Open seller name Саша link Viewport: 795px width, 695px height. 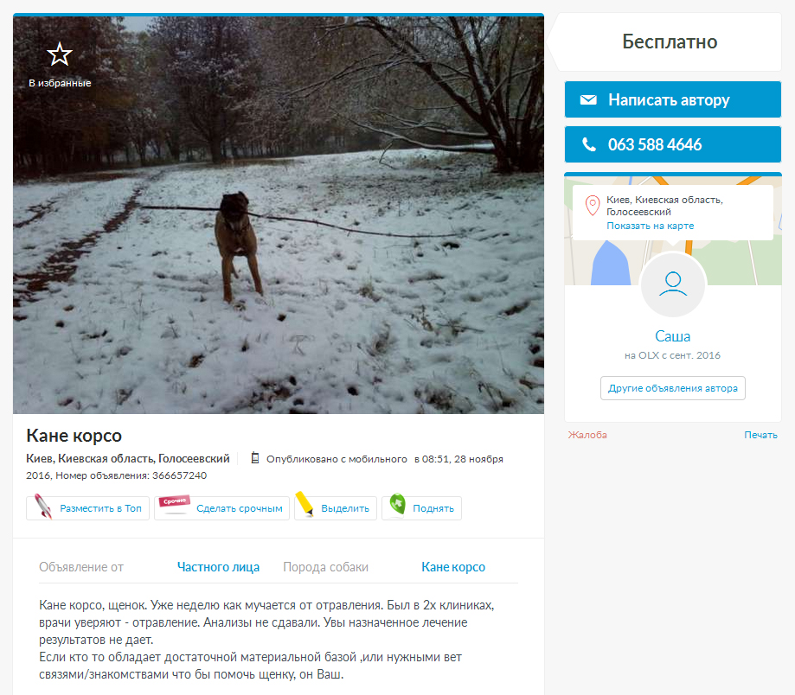point(672,336)
